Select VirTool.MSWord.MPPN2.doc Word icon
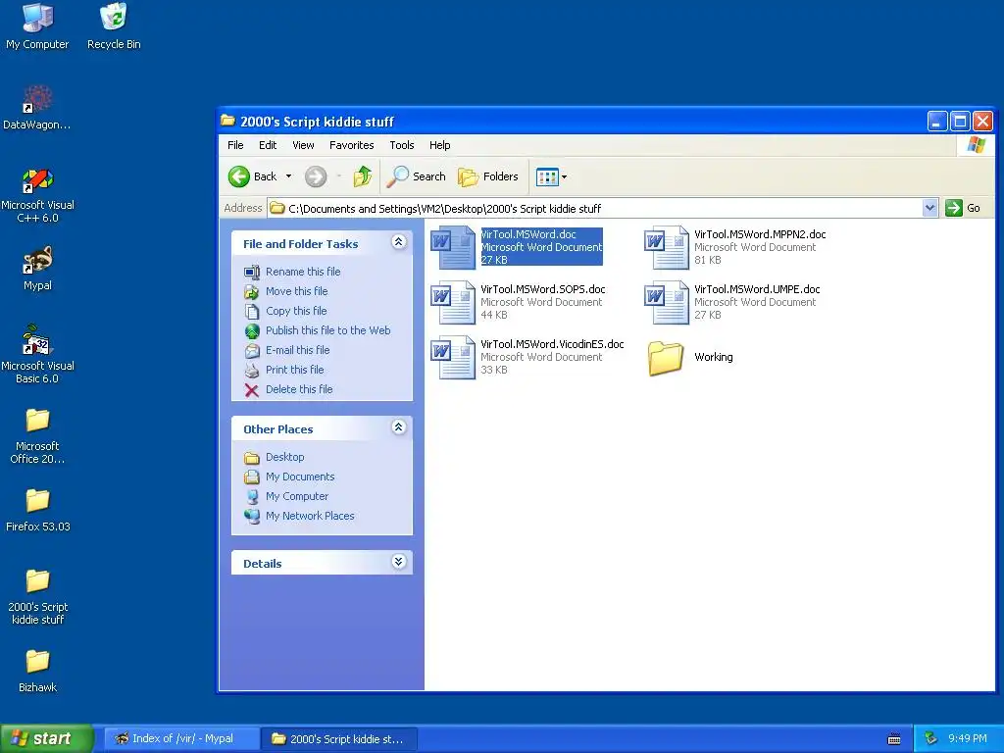 tap(667, 248)
